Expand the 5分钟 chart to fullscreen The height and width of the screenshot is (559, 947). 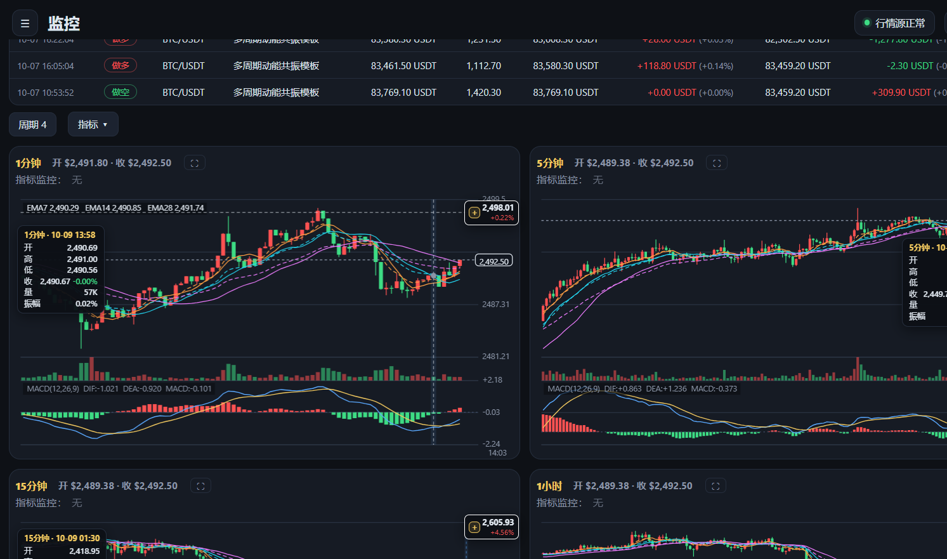(717, 163)
